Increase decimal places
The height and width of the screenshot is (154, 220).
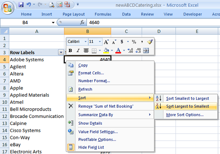(130, 51)
